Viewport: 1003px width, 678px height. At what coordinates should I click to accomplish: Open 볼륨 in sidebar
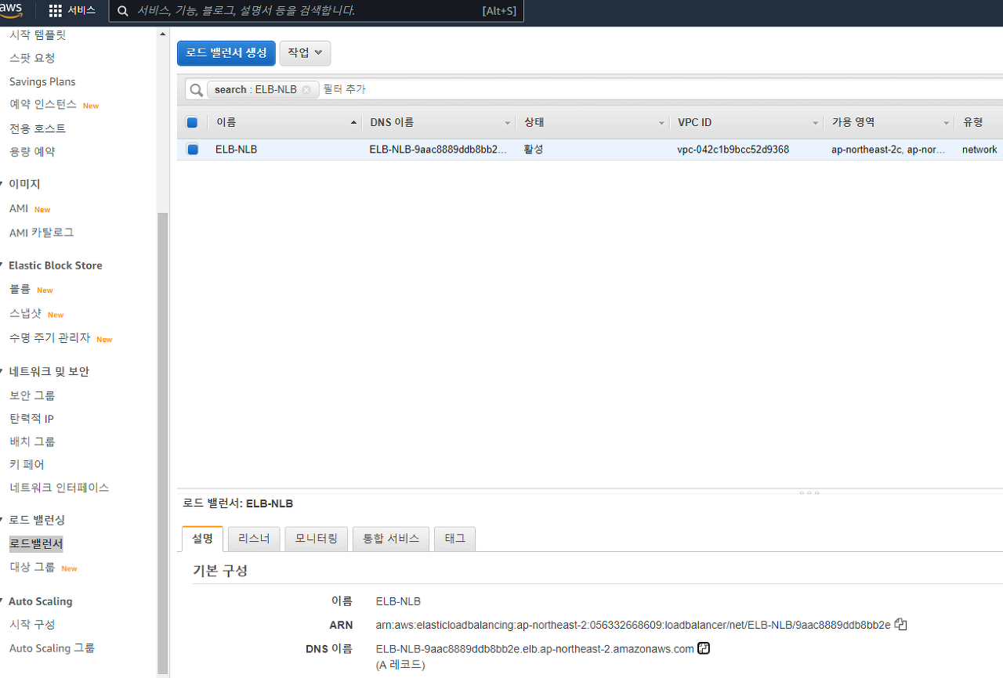tap(20, 290)
